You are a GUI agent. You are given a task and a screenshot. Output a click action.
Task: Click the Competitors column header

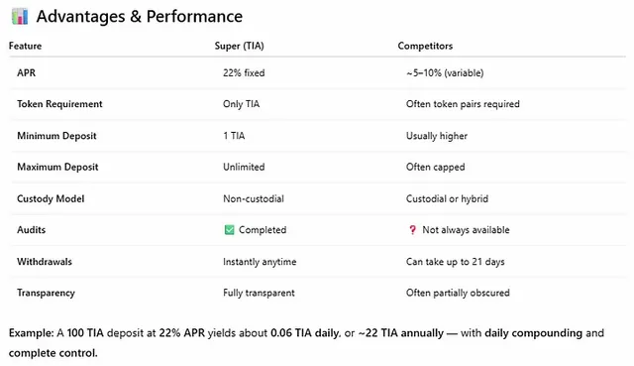(425, 46)
